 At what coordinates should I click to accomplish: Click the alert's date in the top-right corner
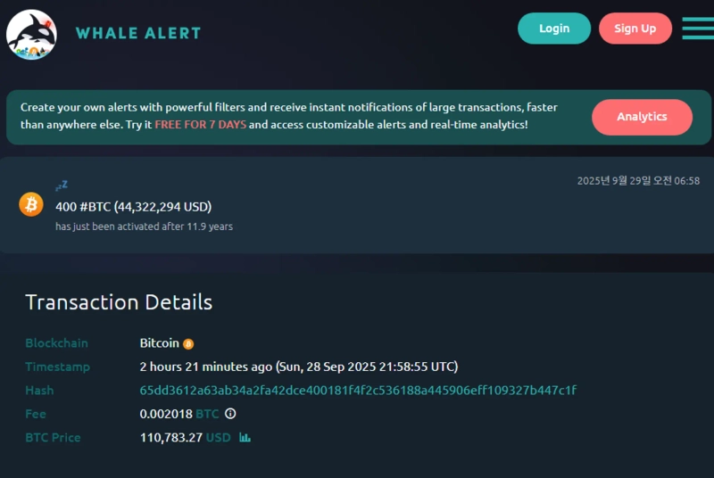(638, 181)
